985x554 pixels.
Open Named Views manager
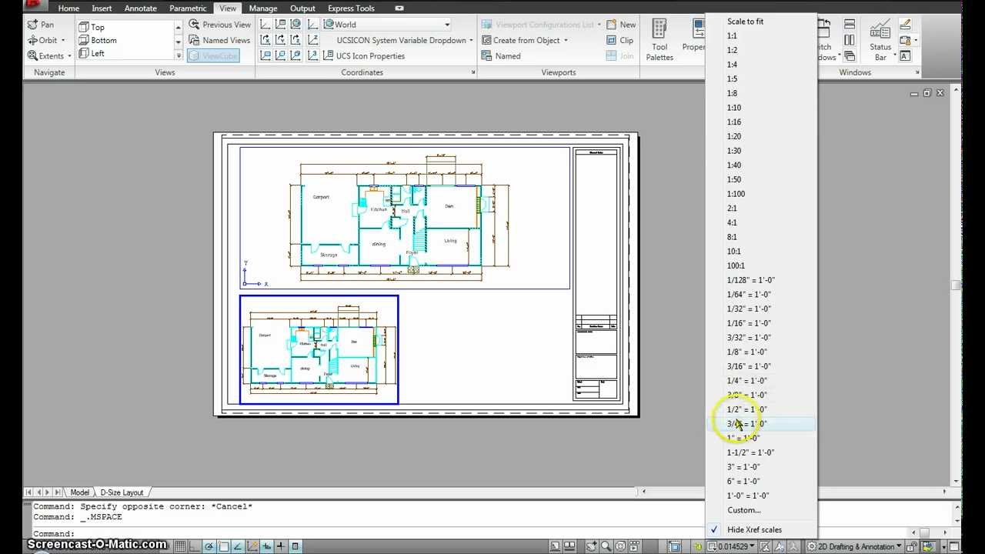click(x=219, y=40)
